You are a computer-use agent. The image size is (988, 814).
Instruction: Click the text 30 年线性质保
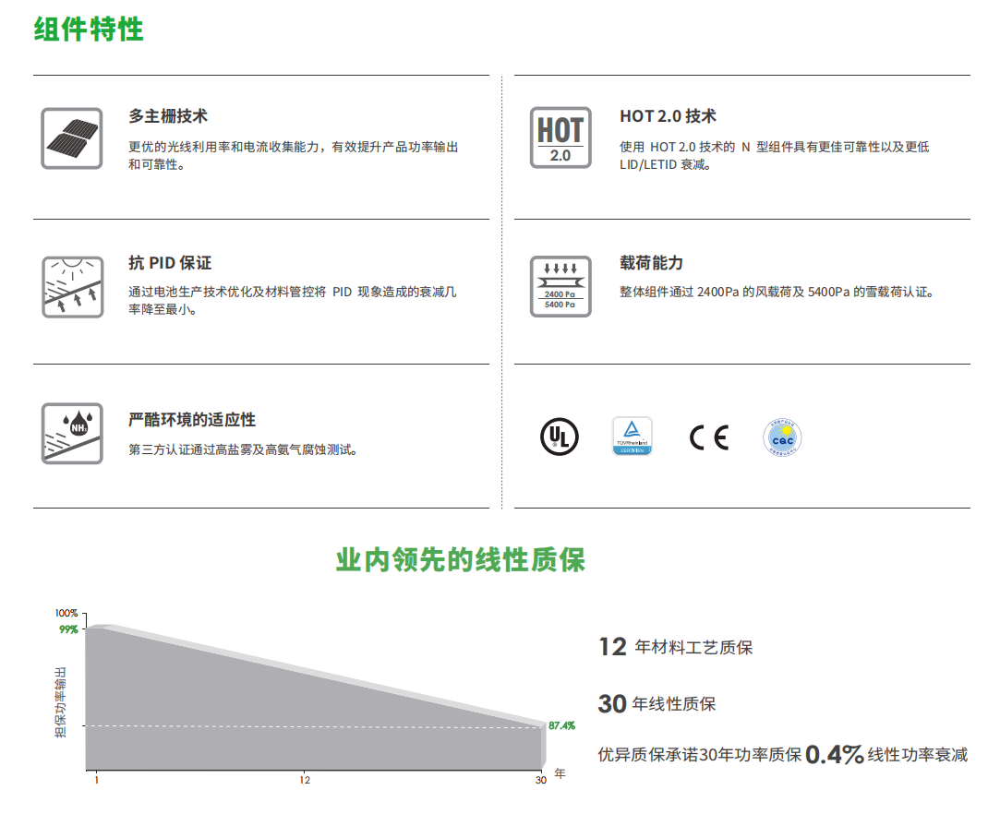(657, 704)
